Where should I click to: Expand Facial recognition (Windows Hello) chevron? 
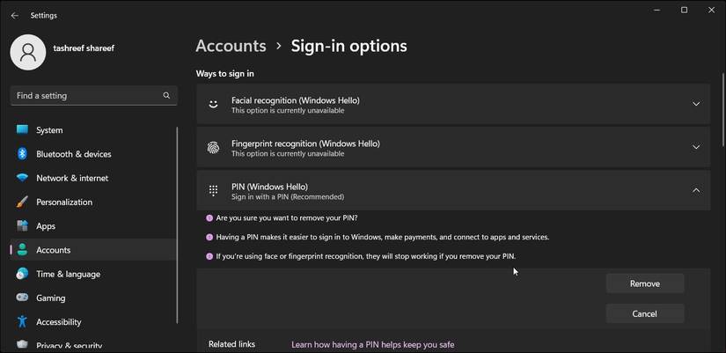coord(696,104)
